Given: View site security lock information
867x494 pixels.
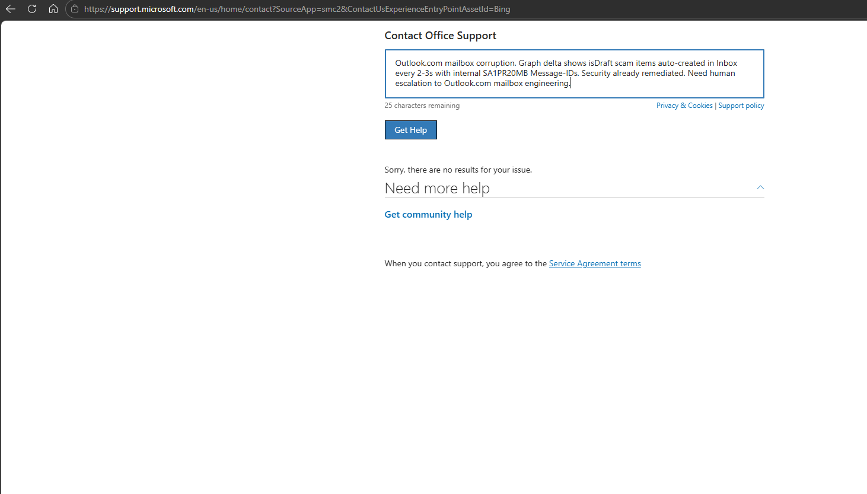Looking at the screenshot, I should 75,9.
